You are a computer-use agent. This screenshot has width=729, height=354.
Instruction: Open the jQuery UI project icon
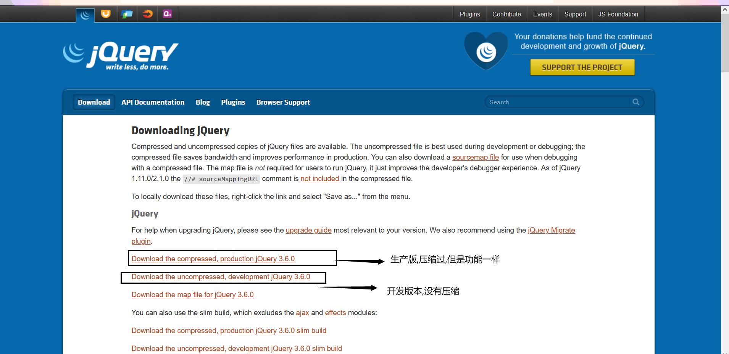point(106,14)
